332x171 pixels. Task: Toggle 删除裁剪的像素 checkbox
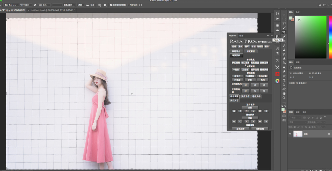pyautogui.click(x=111, y=5)
